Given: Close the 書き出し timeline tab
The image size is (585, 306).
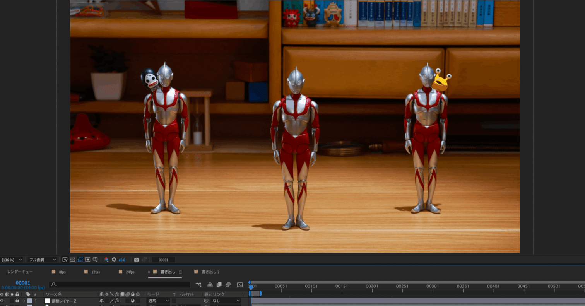Looking at the screenshot, I should pyautogui.click(x=149, y=272).
